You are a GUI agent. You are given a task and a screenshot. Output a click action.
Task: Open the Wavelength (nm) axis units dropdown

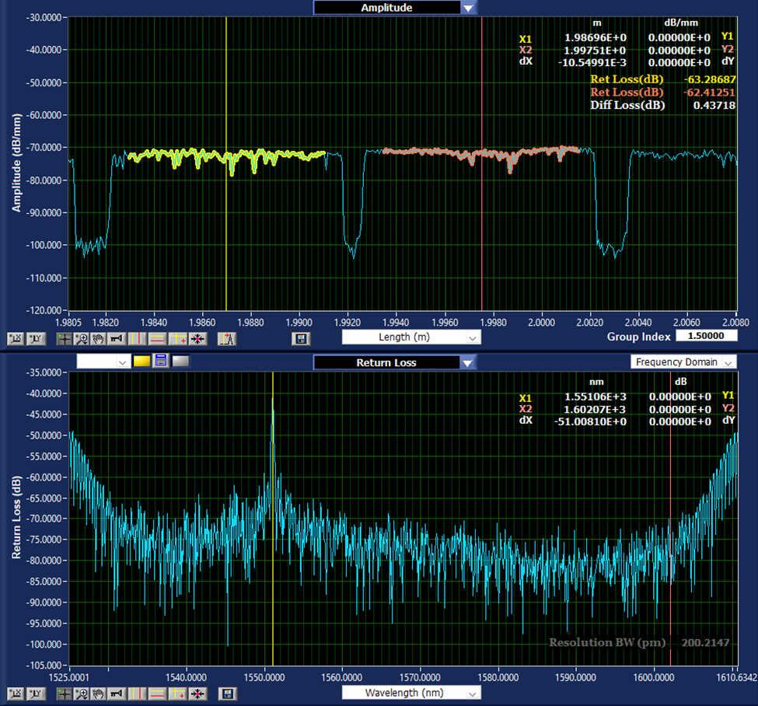point(411,693)
